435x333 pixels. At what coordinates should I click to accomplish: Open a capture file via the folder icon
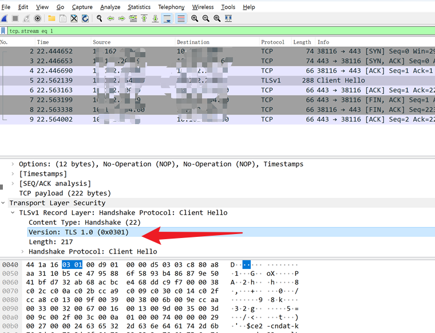pos(52,18)
